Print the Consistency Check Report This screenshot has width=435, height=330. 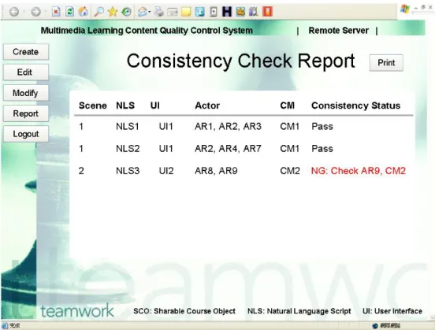[x=386, y=63]
